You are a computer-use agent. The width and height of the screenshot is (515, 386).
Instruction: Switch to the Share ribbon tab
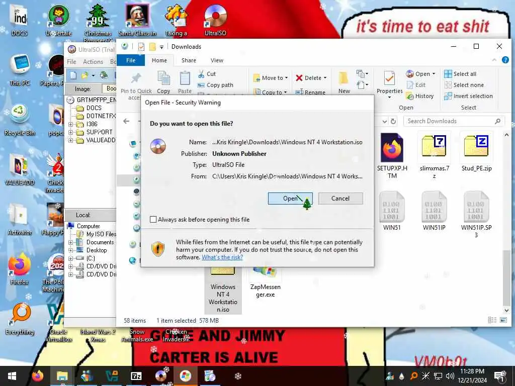pos(189,60)
